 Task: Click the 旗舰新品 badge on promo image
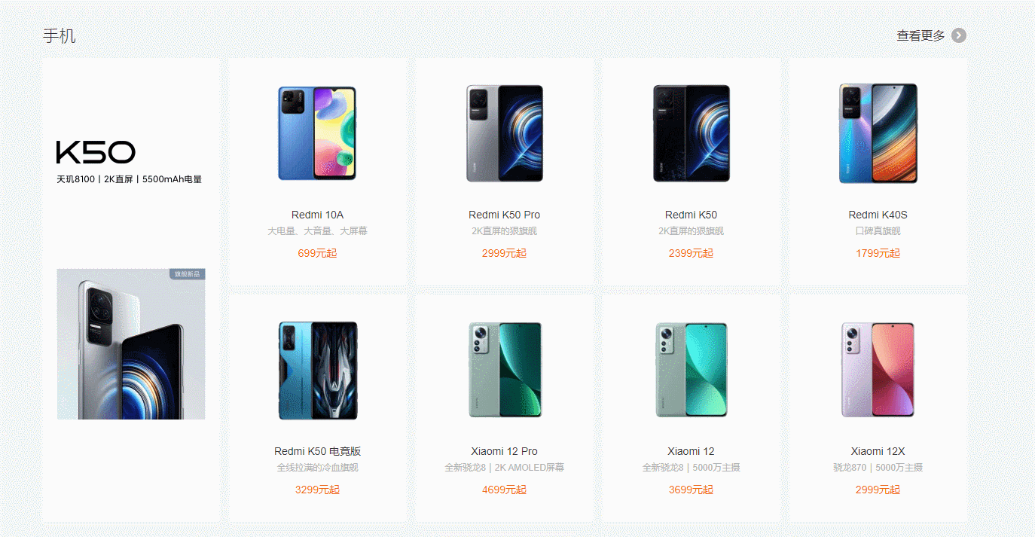[x=187, y=274]
